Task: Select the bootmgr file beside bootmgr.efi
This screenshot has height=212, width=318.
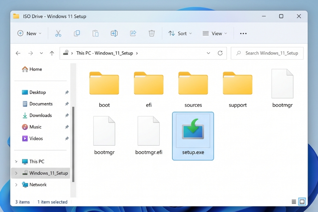Action: [x=104, y=136]
